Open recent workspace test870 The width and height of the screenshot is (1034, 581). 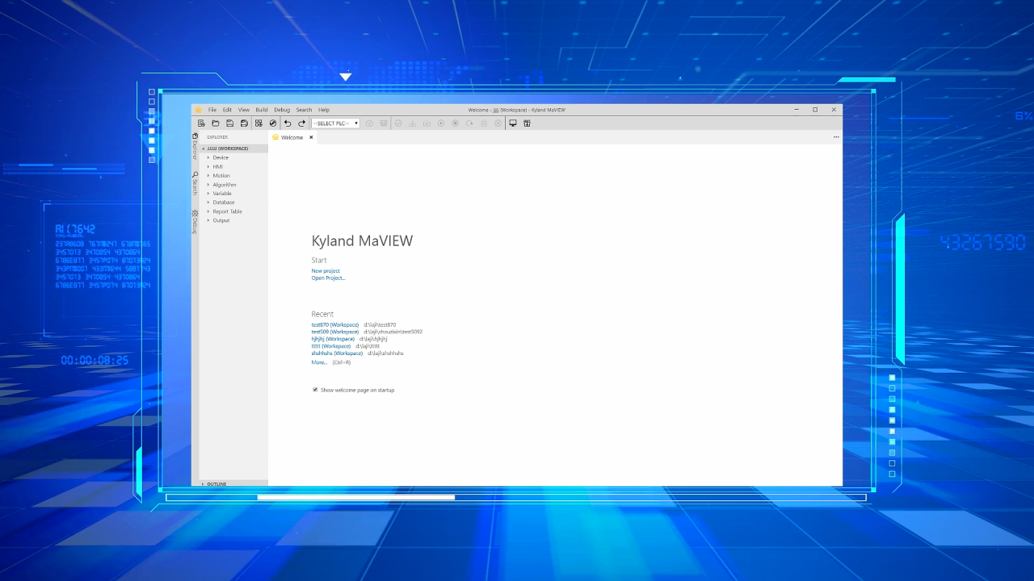coord(334,324)
